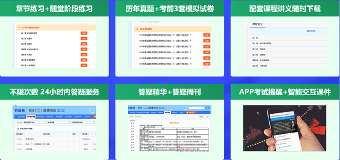The width and height of the screenshot is (340, 160).
Task: Open the third filter dropdown in 答疑板
Action: tap(83, 122)
